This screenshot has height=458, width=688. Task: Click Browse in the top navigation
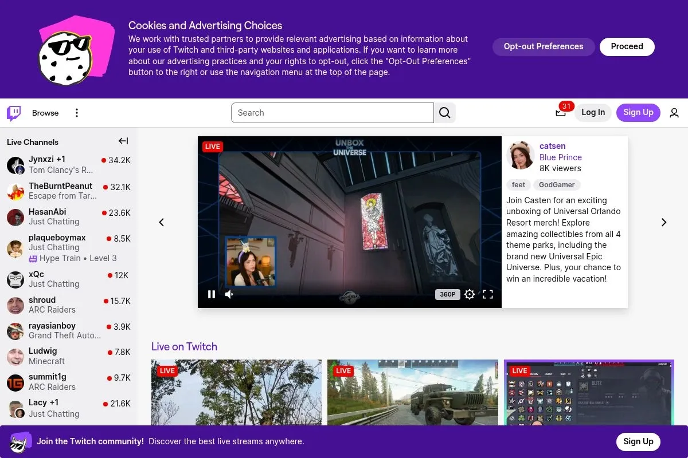coord(45,113)
